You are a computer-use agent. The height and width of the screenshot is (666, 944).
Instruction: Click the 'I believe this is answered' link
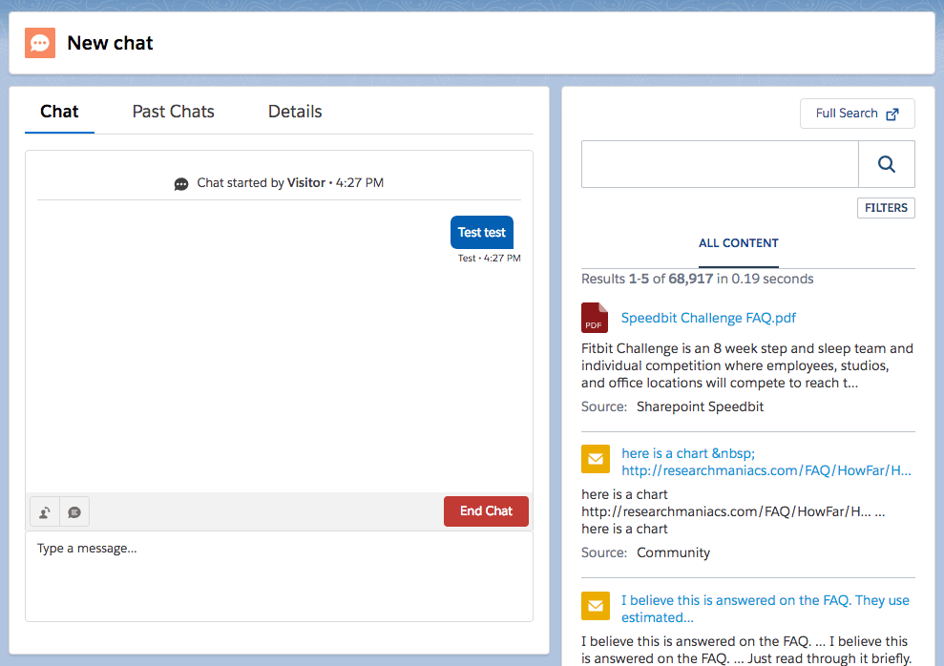click(x=764, y=599)
